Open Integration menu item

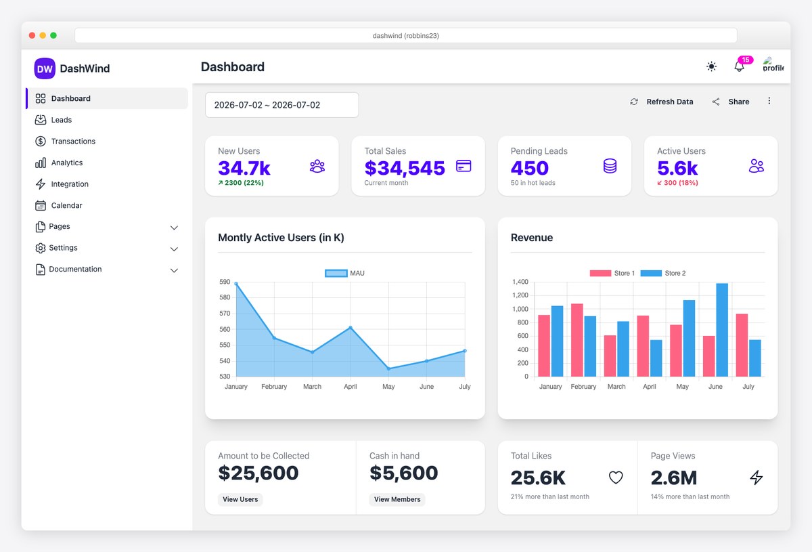(107, 184)
